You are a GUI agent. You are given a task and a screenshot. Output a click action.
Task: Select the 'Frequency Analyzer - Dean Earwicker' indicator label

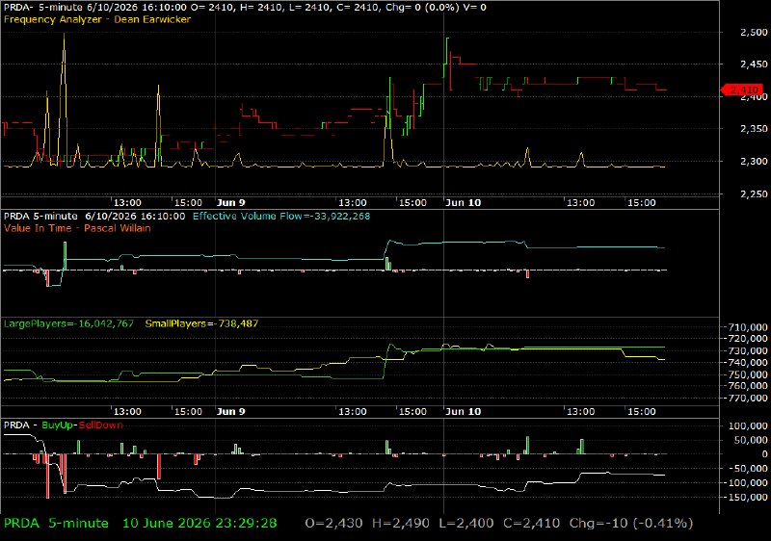click(97, 19)
